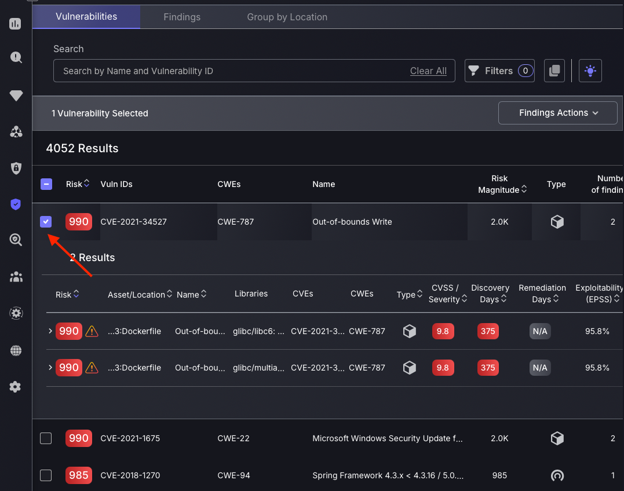The width and height of the screenshot is (624, 491).
Task: Click the CVE-2021-34527 vuln ID text
Action: tap(133, 222)
